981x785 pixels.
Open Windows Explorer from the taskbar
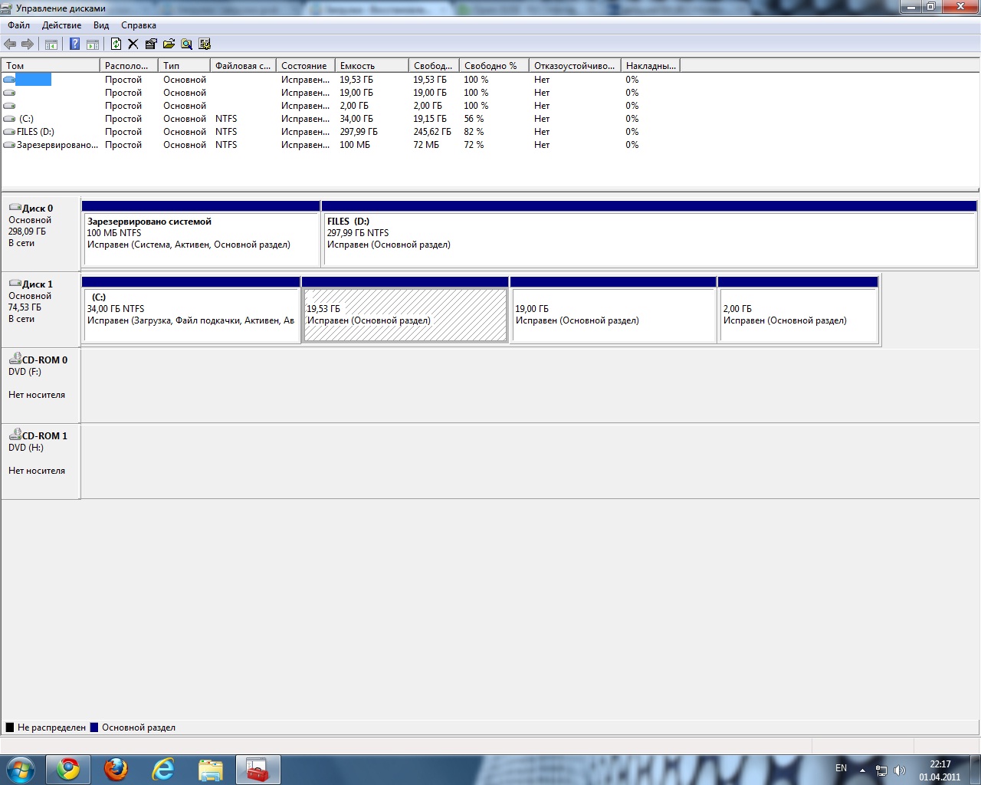(211, 770)
